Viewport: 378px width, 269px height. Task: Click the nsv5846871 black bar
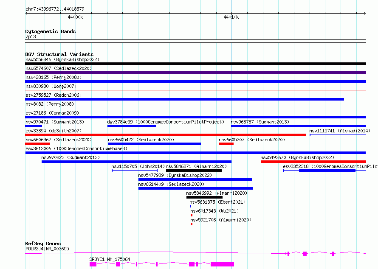tap(194, 171)
